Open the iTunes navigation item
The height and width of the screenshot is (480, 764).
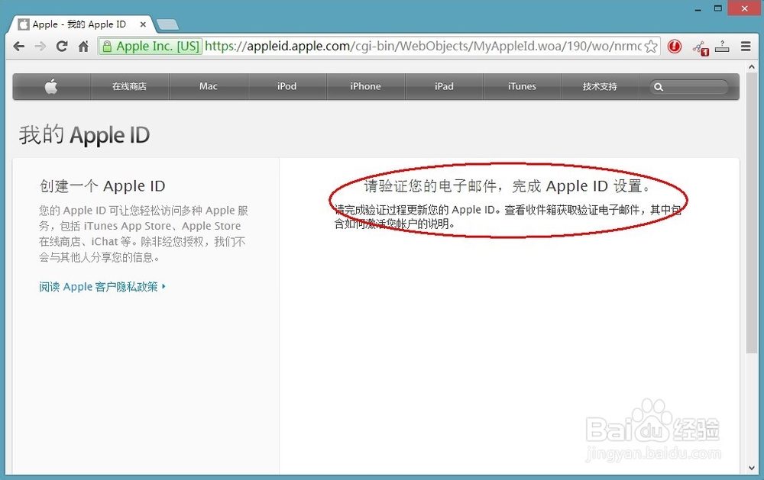[x=522, y=87]
